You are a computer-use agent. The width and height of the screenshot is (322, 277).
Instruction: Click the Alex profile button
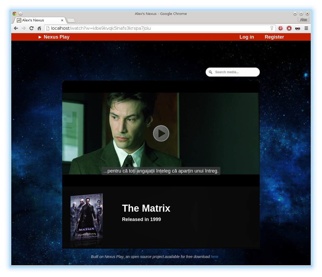(x=304, y=20)
